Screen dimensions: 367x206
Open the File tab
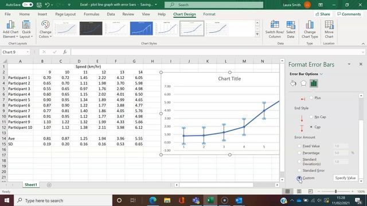pos(7,14)
